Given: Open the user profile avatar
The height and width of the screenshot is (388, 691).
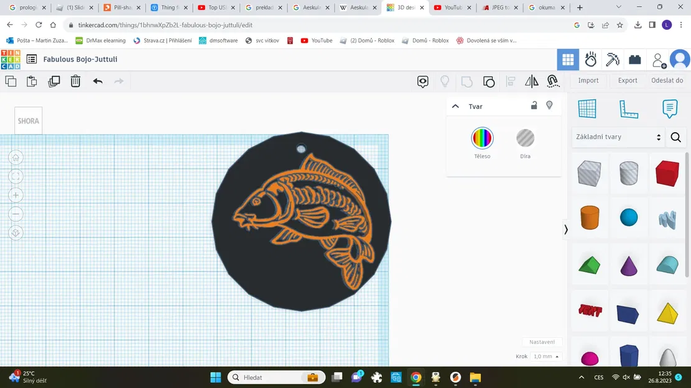Looking at the screenshot, I should click(x=680, y=60).
